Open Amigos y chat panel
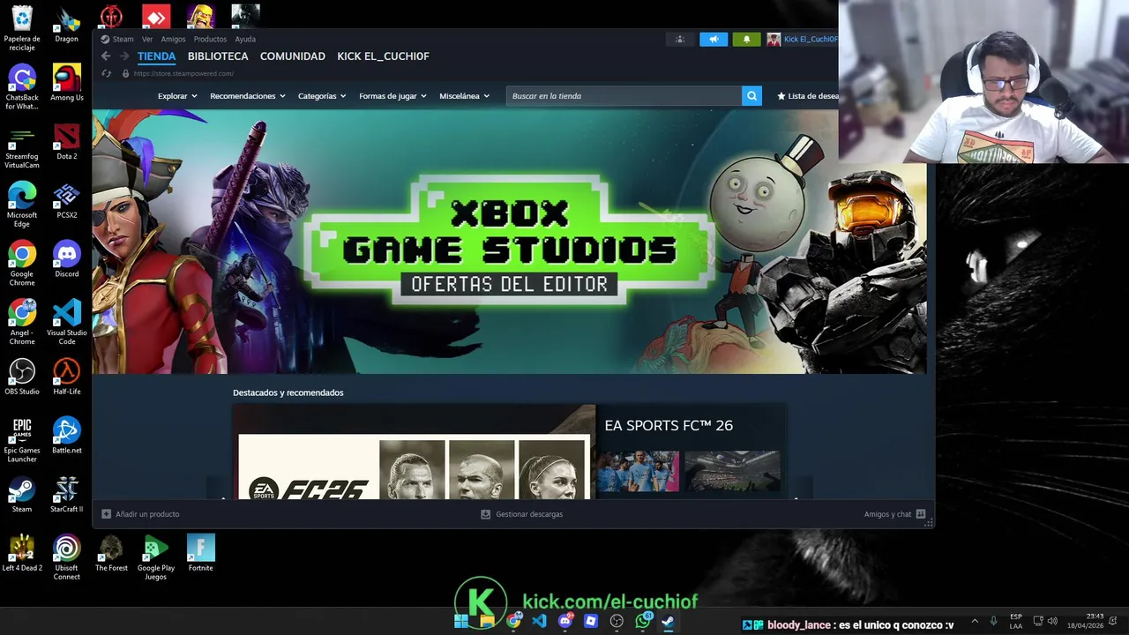This screenshot has height=635, width=1129. [894, 514]
